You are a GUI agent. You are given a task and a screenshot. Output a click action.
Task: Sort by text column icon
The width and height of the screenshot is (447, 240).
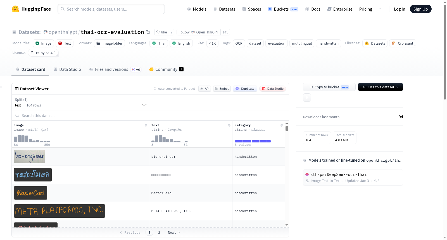229,125
